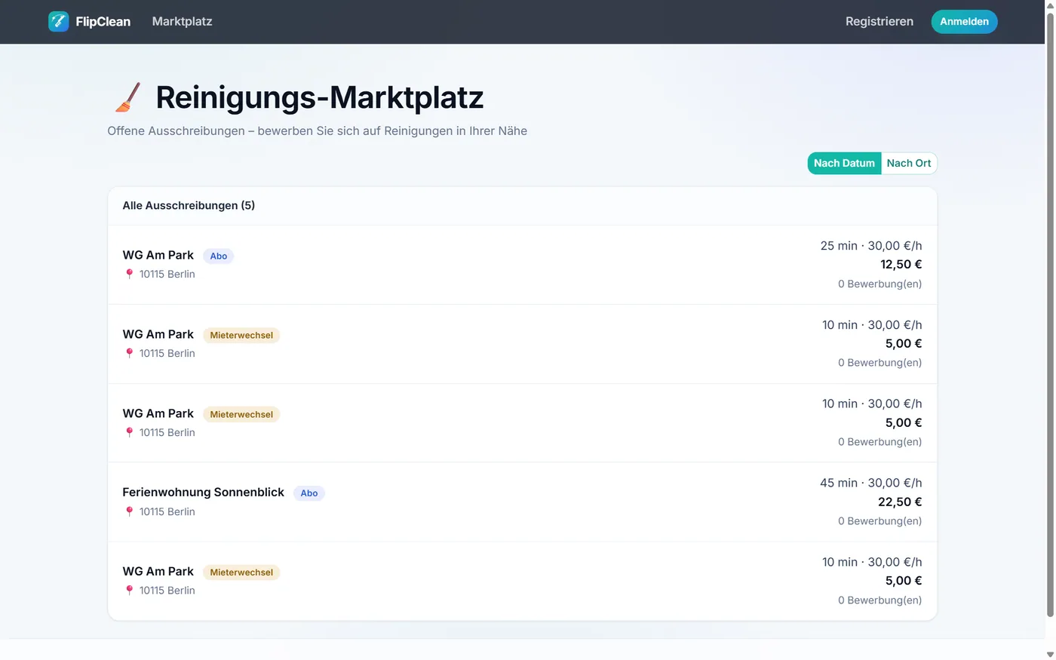Click the broom icon beside Reinigungs-Marktplatz
1056x660 pixels.
127,97
